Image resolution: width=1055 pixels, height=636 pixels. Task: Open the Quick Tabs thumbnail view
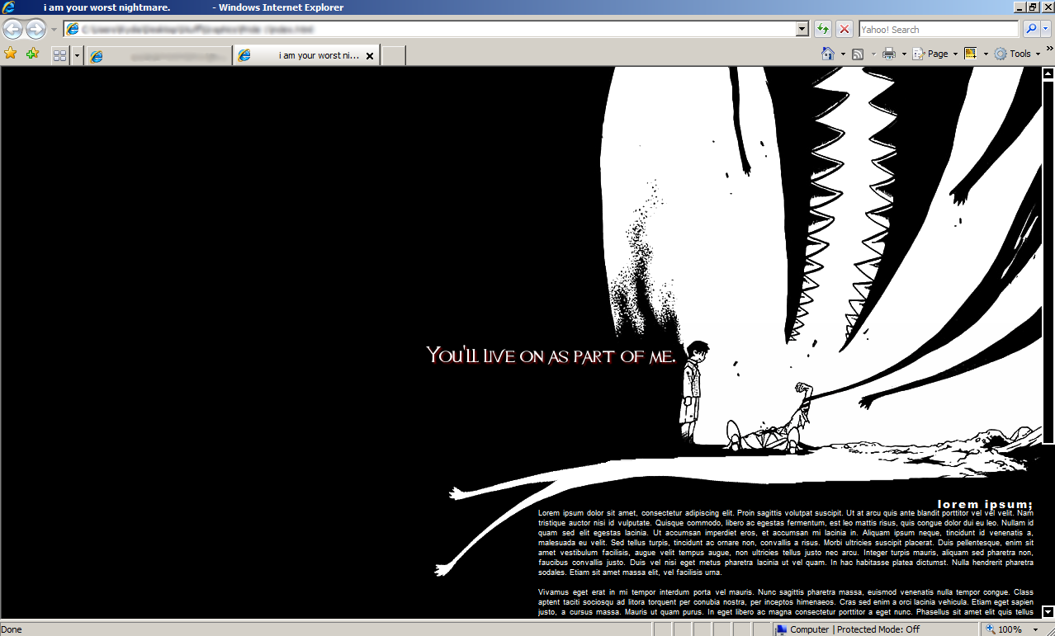coord(60,55)
